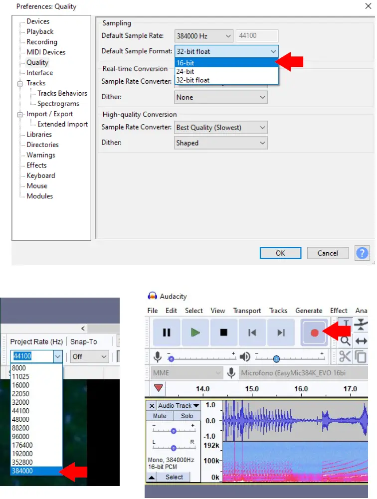Open the Project Rate dropdown arrow

[x=58, y=356]
